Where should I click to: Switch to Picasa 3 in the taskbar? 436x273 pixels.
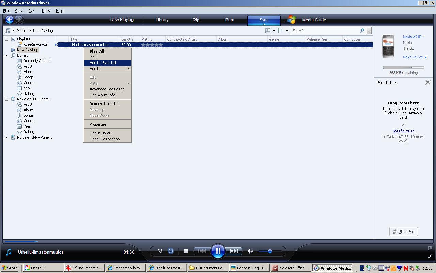pos(43,268)
